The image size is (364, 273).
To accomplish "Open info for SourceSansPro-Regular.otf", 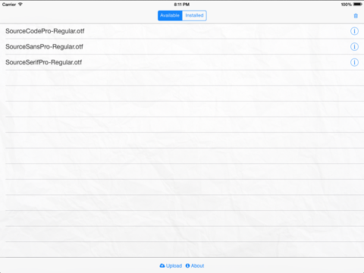I will tap(354, 47).
